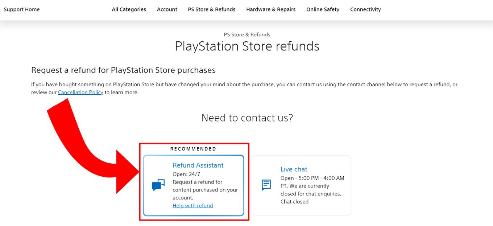Viewport: 493px width, 226px height.
Task: Click Online Safety in the top navigation
Action: click(322, 9)
